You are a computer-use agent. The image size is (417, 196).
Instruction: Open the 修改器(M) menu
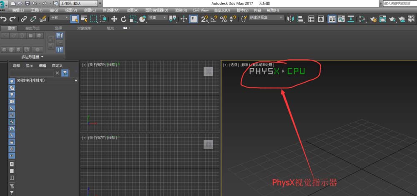(111, 10)
